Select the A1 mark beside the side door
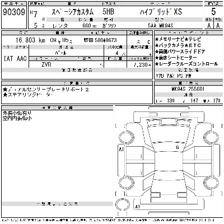This screenshot has width=224, height=224. pos(122,150)
